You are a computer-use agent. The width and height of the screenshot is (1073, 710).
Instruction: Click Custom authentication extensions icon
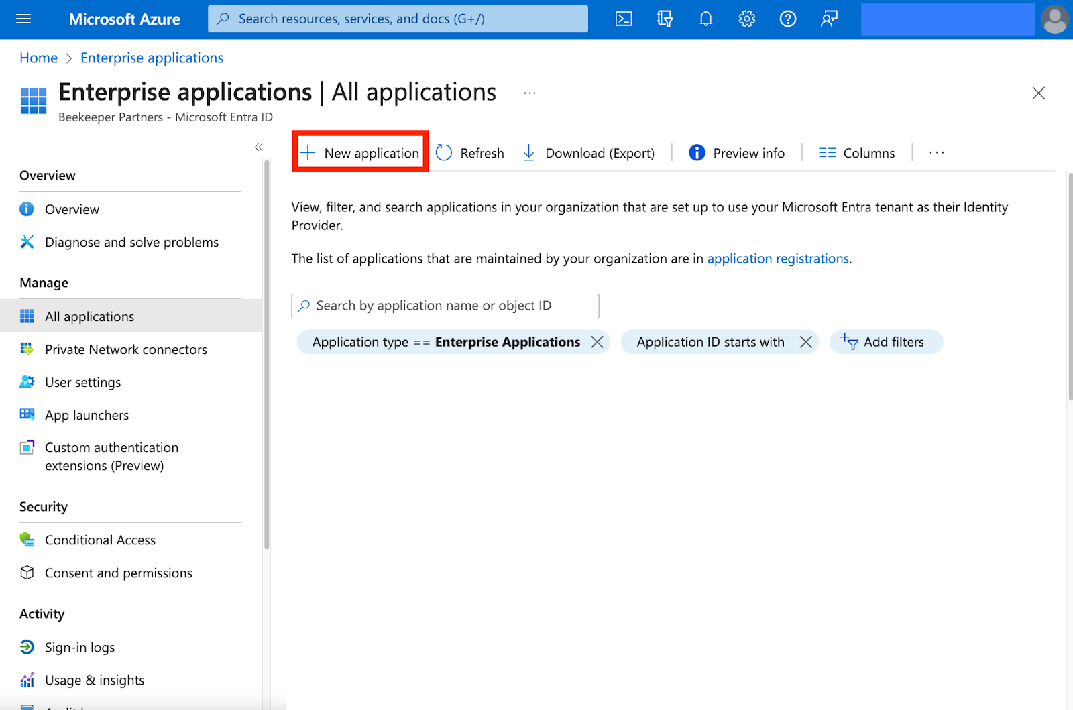(27, 447)
